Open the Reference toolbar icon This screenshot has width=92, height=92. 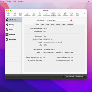(x=65, y=14)
